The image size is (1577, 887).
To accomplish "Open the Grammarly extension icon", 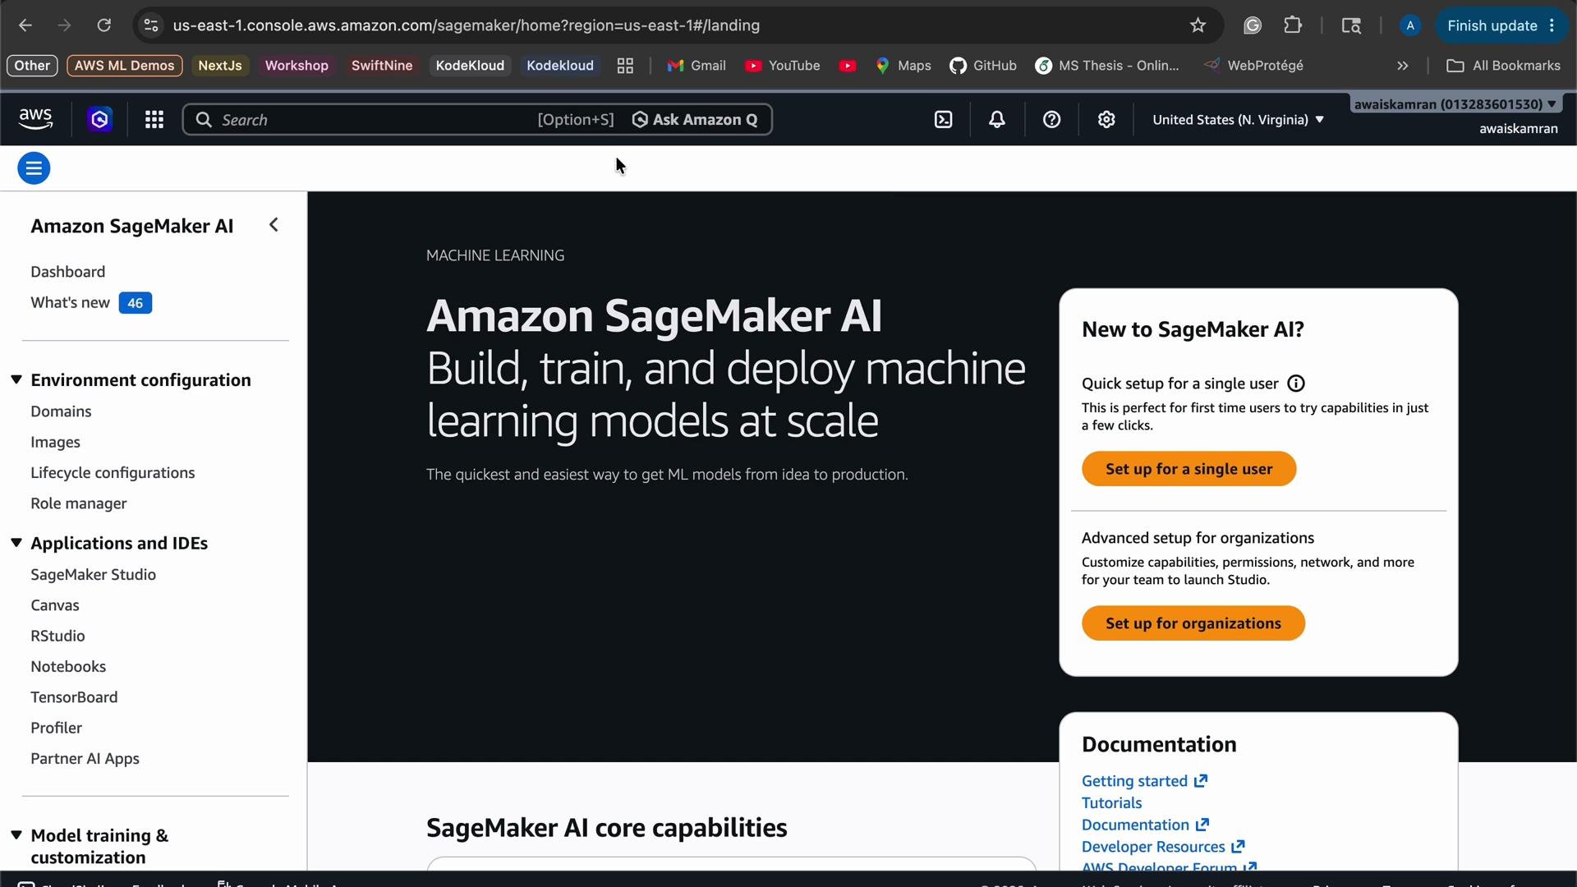I will [1252, 25].
